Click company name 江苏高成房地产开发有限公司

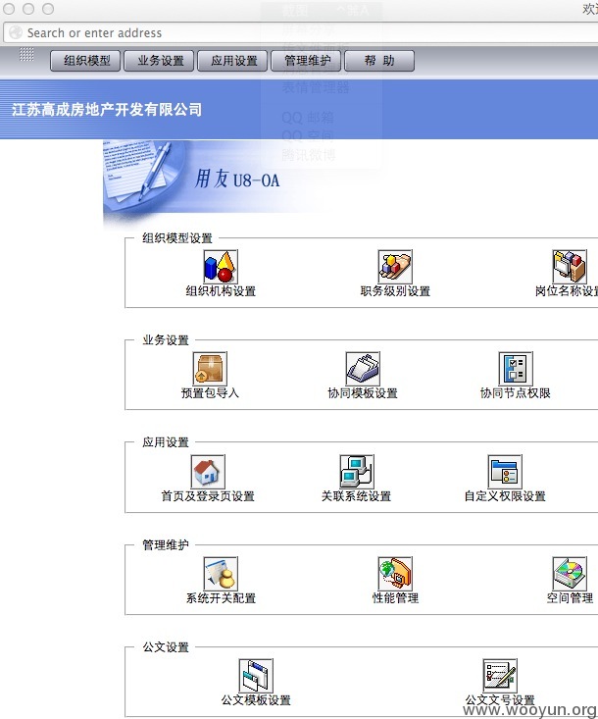[x=107, y=110]
